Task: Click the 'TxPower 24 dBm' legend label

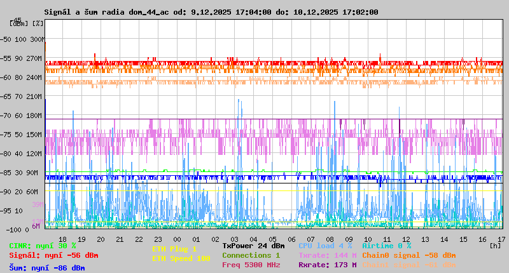Action: tap(253, 246)
